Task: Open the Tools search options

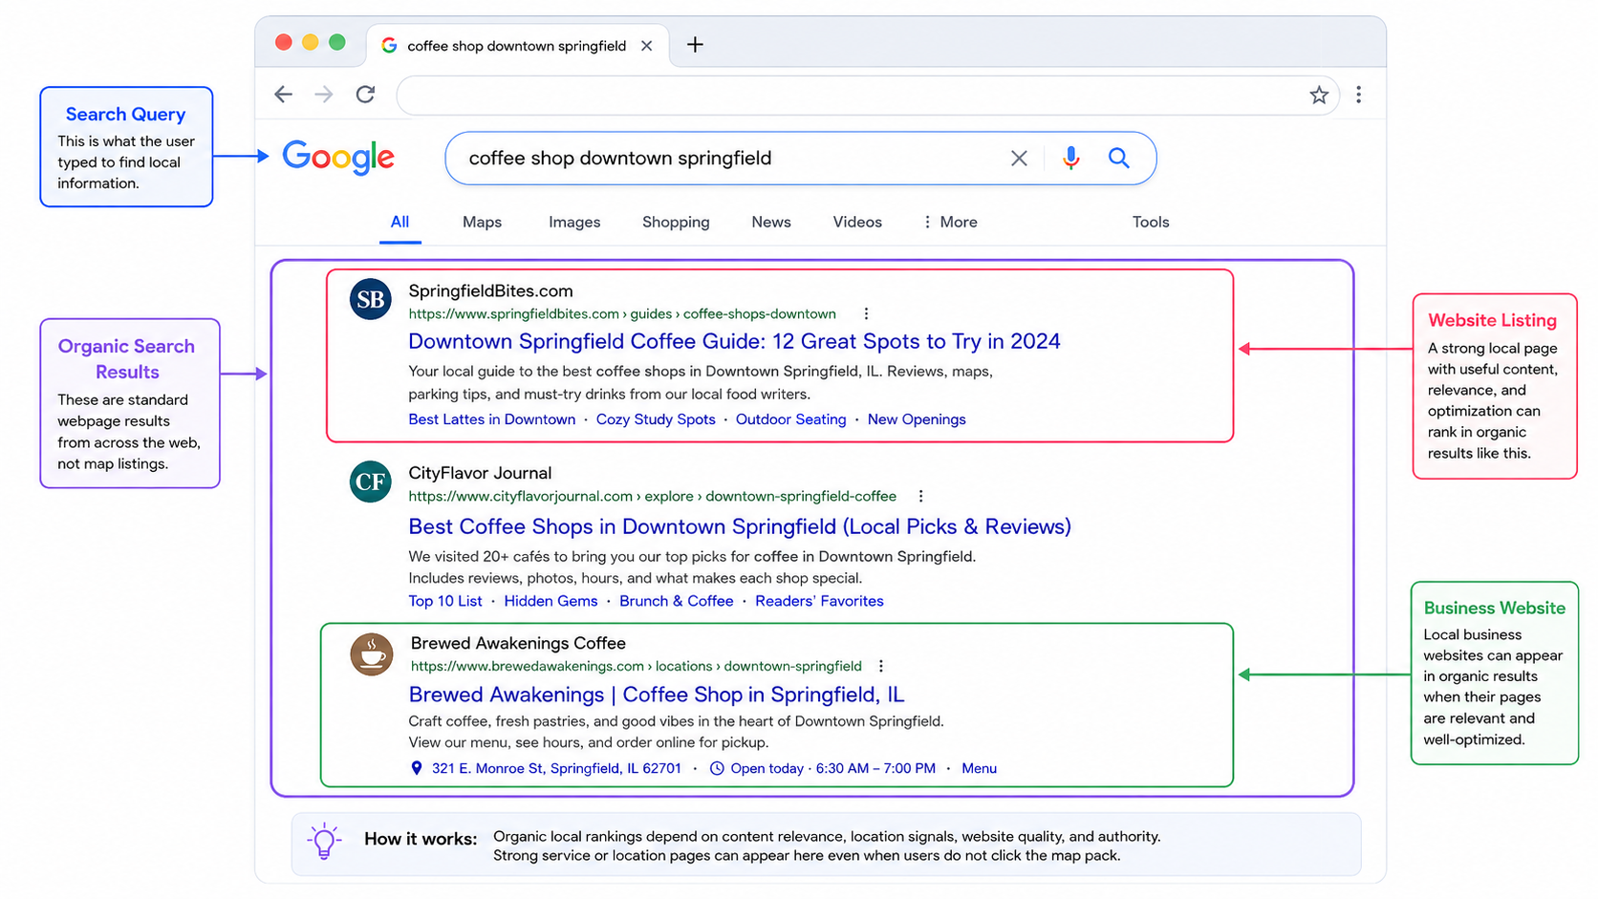Action: point(1151,223)
